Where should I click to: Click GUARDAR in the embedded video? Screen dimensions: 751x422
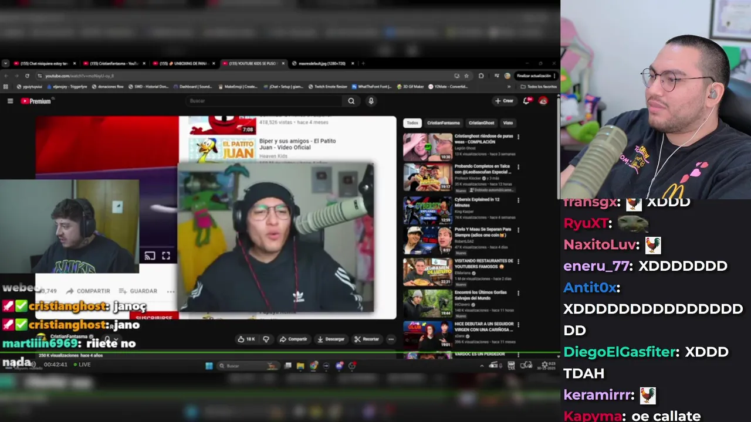(138, 291)
